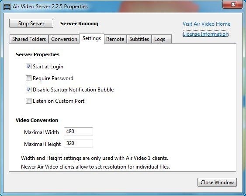The image size is (246, 196).
Task: Click the Maximal Width label
Action: [42, 132]
